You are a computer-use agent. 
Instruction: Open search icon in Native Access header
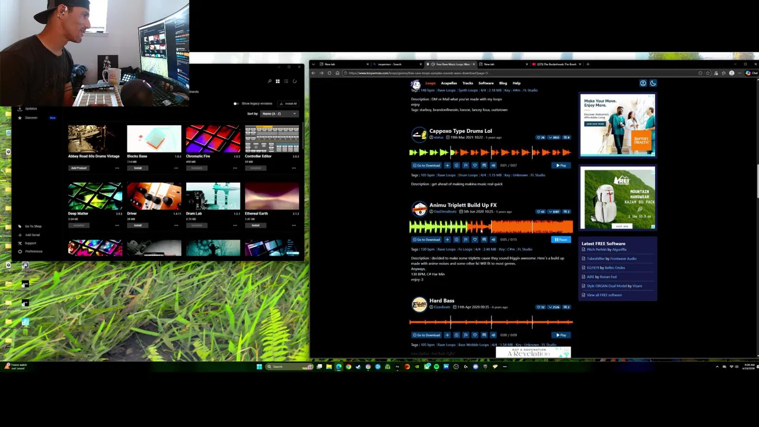pos(270,81)
